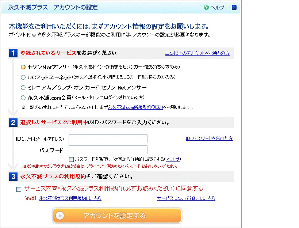Image resolution: width=299 pixels, height=228 pixels.
Task: Close the account settings dialog
Action: pyautogui.click(x=234, y=7)
